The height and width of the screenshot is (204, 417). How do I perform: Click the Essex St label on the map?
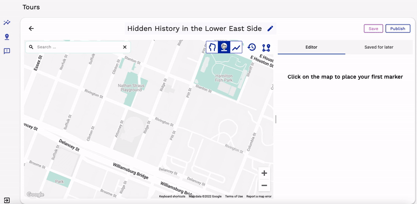point(38,63)
